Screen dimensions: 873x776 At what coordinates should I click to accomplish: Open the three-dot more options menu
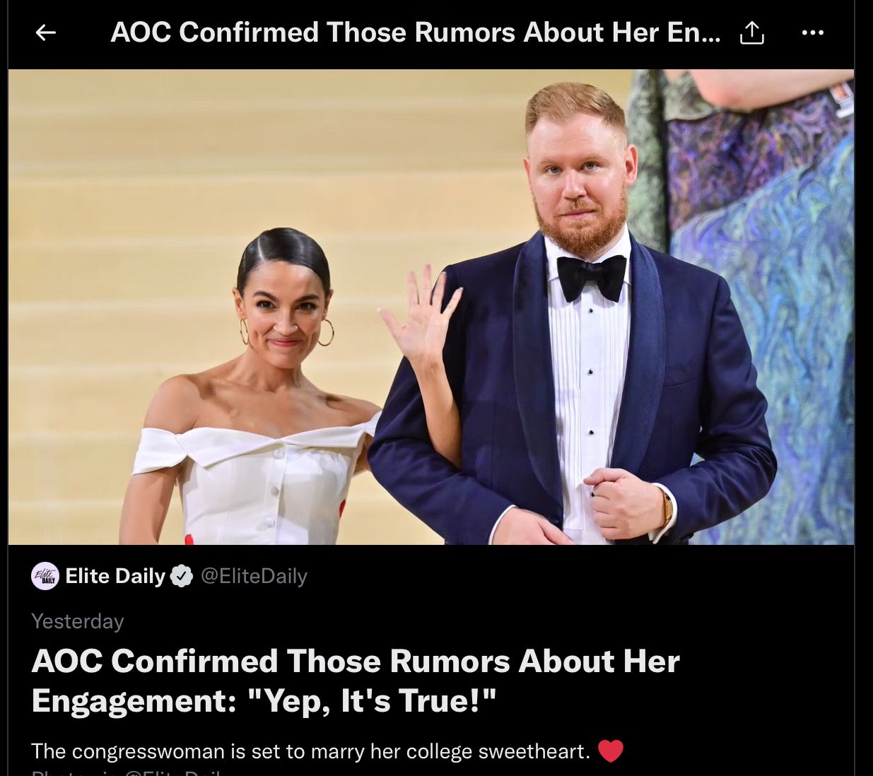pyautogui.click(x=813, y=33)
